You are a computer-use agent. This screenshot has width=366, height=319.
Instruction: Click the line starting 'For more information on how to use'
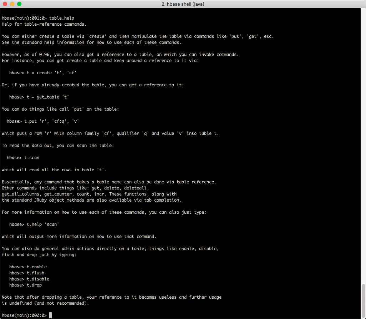click(104, 213)
